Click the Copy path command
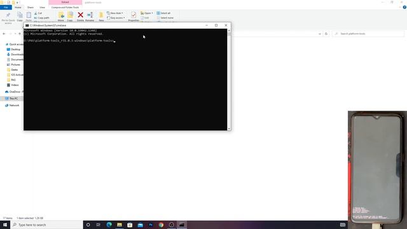 point(41,18)
